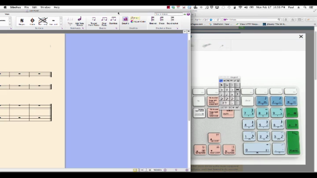This screenshot has width=317, height=178.
Task: Click the tie button on Keypad
Action: pos(238,100)
